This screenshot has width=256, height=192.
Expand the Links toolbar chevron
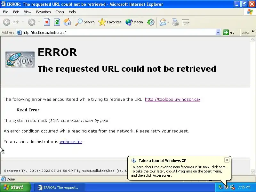click(253, 31)
